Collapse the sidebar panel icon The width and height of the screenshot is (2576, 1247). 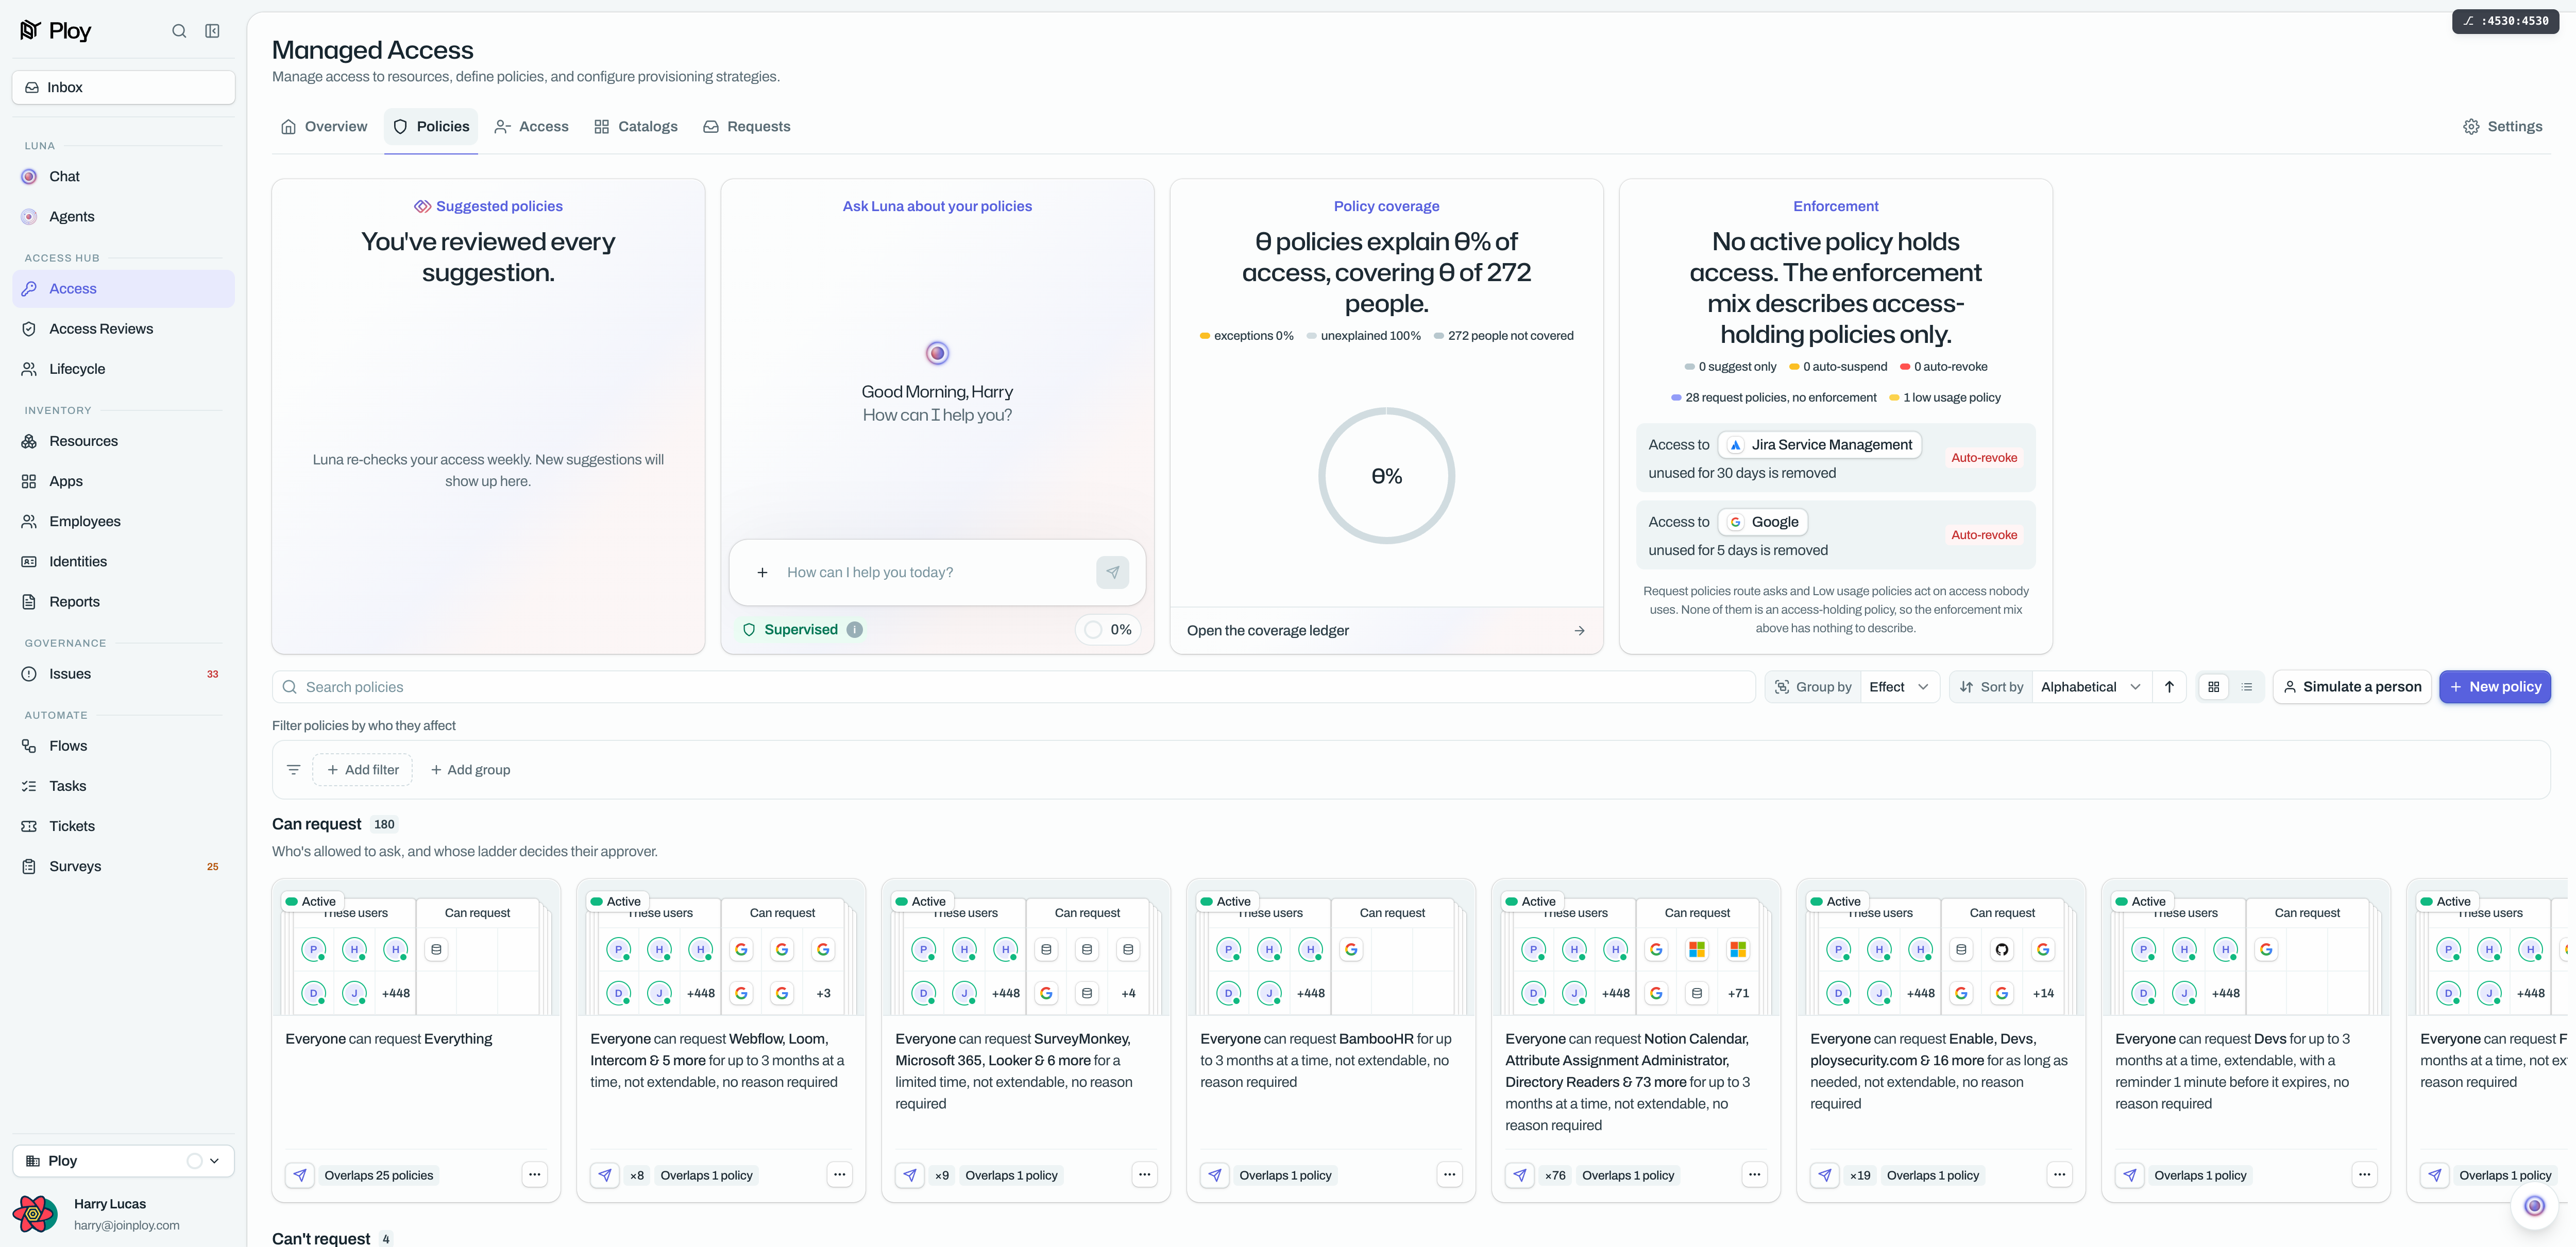(212, 31)
